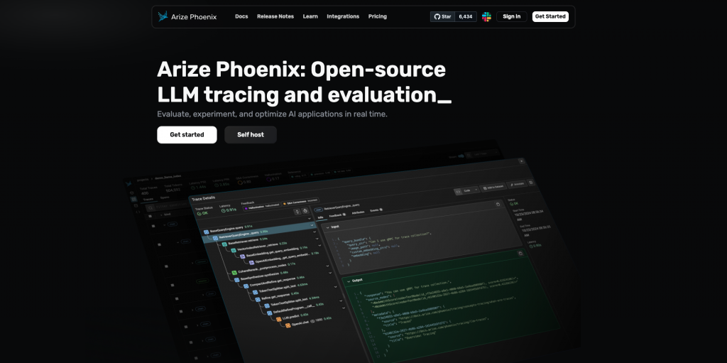Switch to the Feedback tab
This screenshot has width=727, height=363.
point(337,215)
